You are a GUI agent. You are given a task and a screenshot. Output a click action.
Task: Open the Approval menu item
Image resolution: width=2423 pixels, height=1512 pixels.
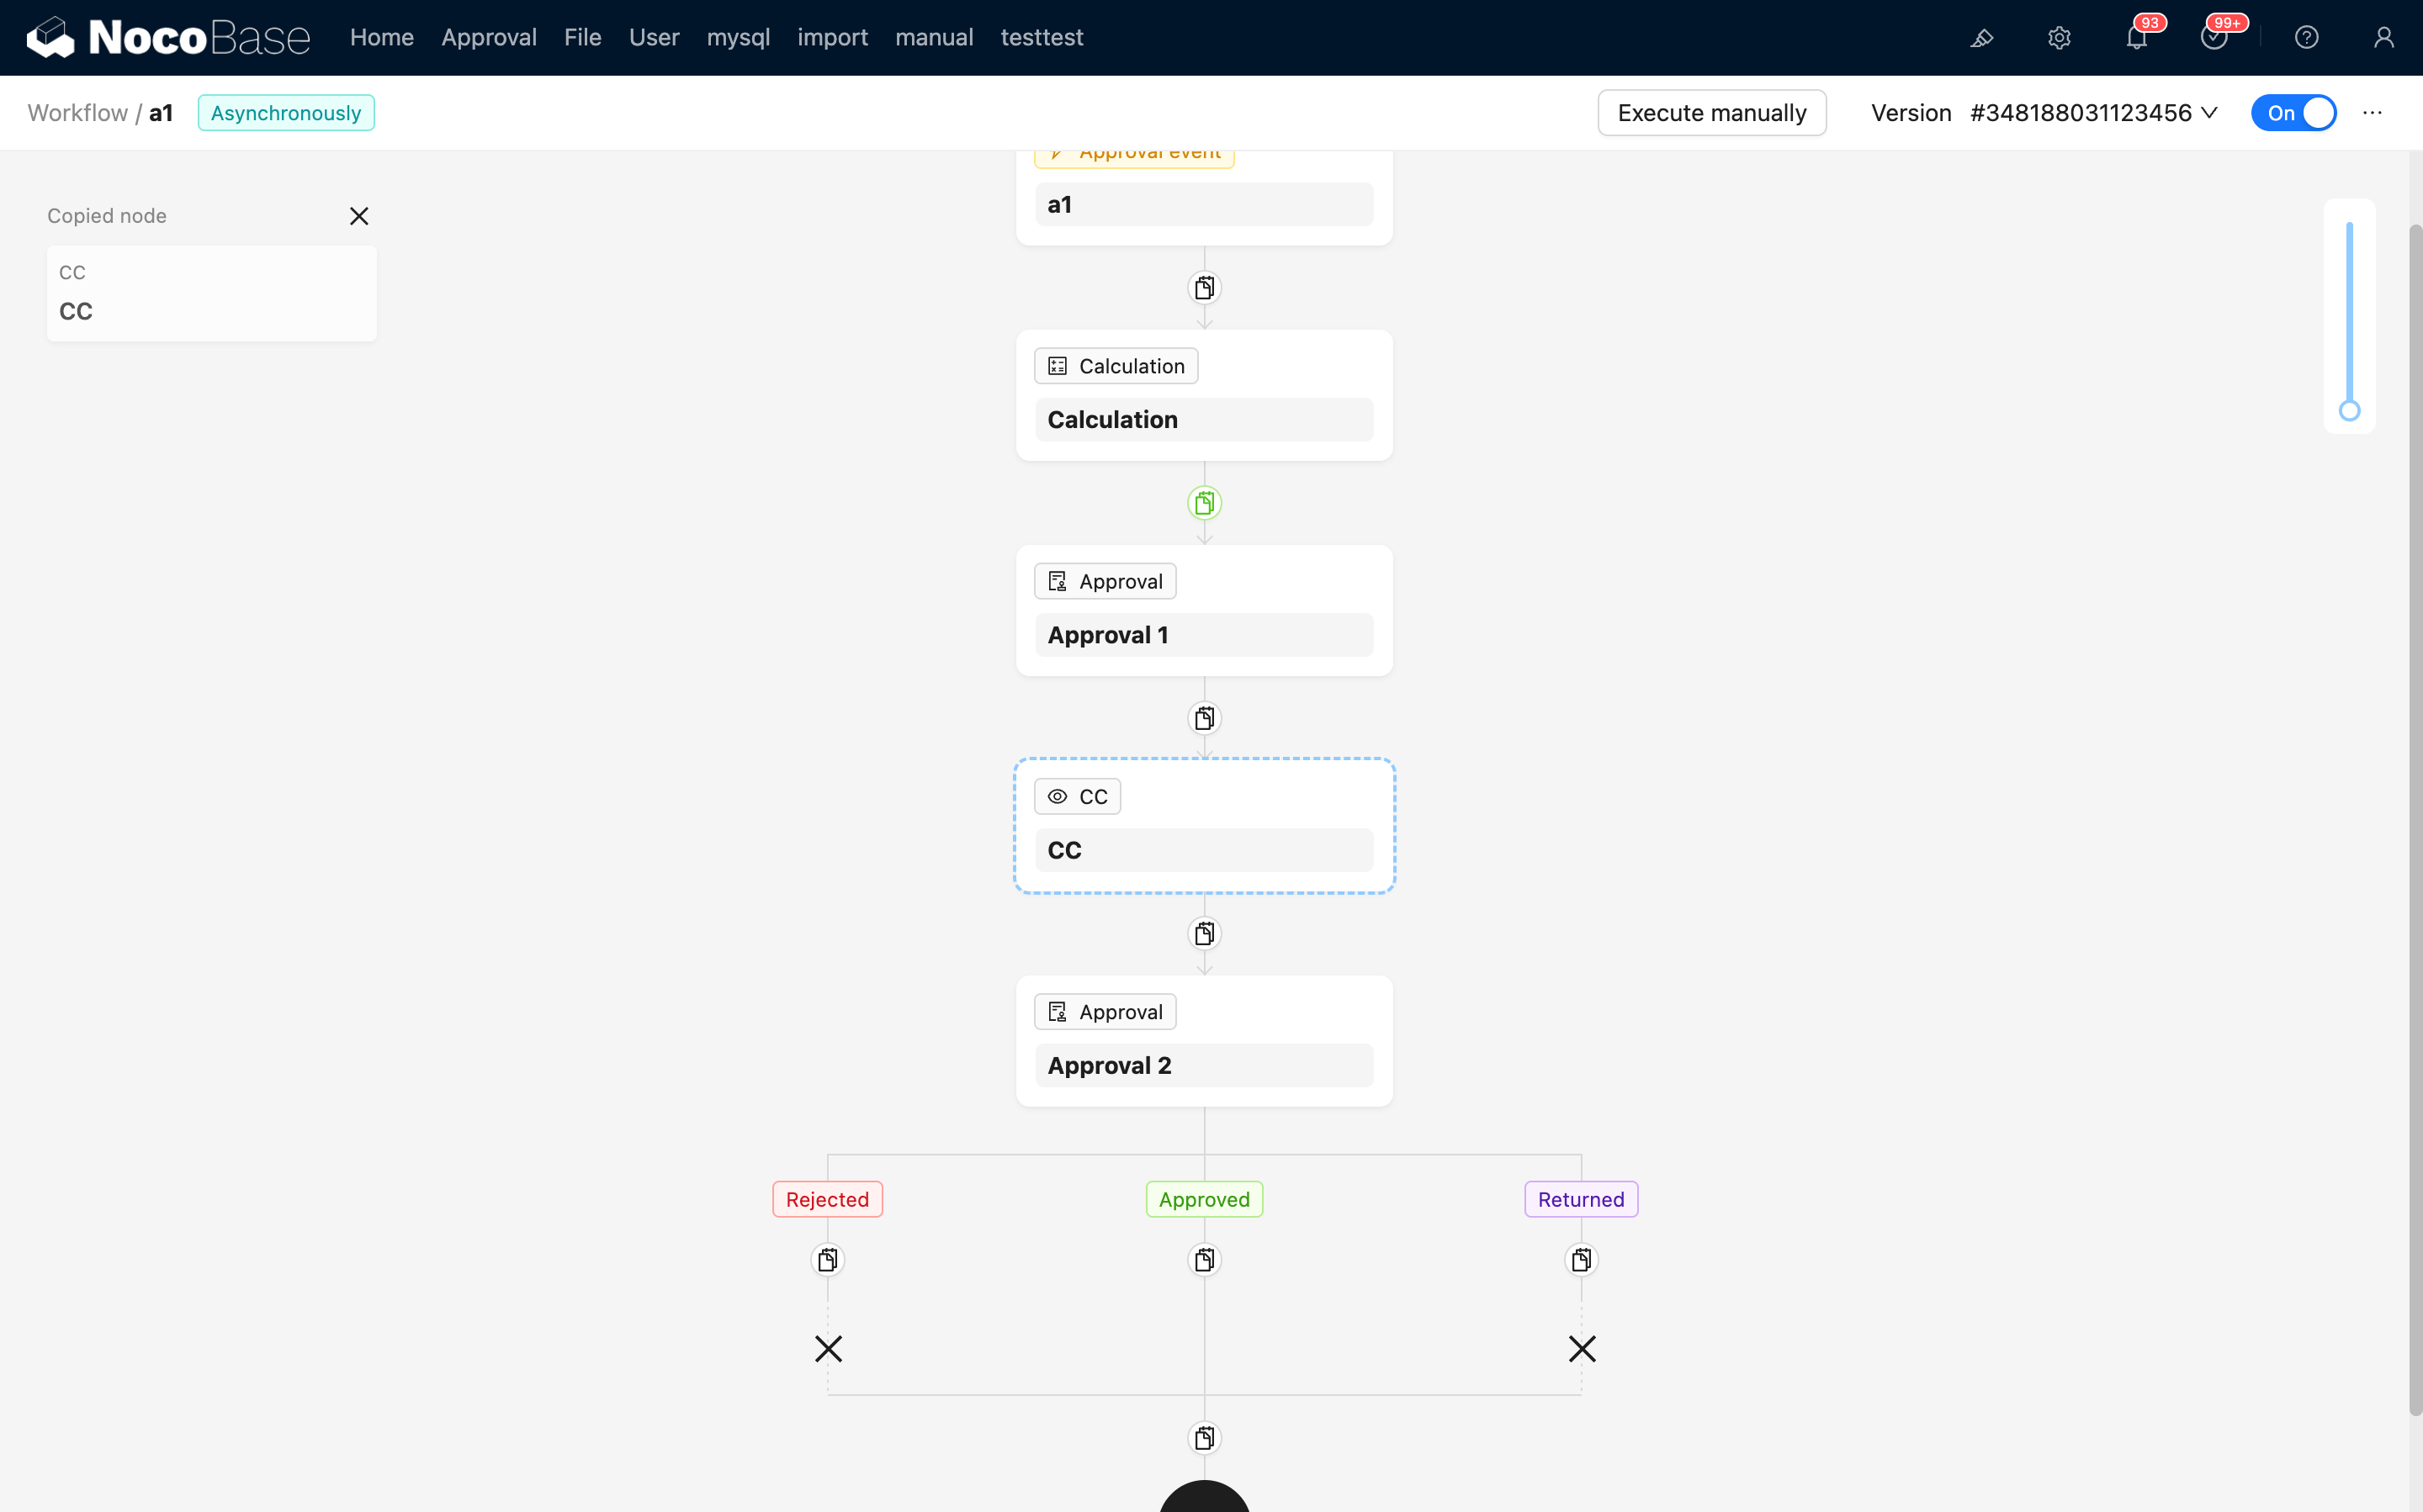pos(488,38)
